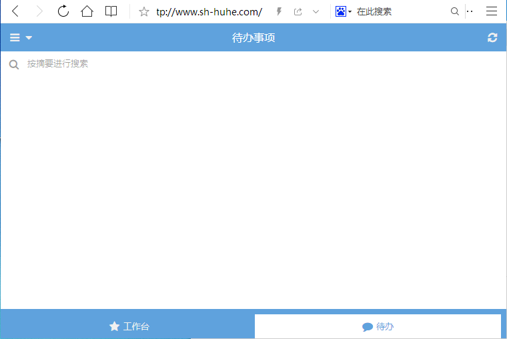Click the share icon in address bar
This screenshot has height=339, width=507.
[298, 12]
